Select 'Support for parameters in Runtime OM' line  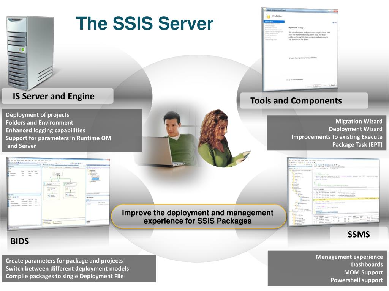pyautogui.click(x=59, y=138)
